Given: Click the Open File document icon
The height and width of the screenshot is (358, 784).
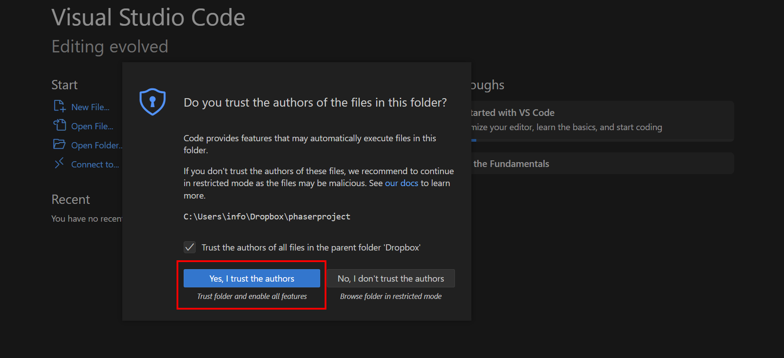Looking at the screenshot, I should click(60, 125).
